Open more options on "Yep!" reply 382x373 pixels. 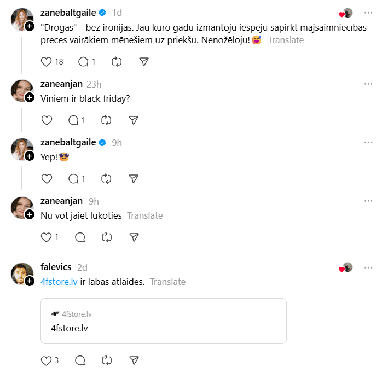tap(368, 142)
